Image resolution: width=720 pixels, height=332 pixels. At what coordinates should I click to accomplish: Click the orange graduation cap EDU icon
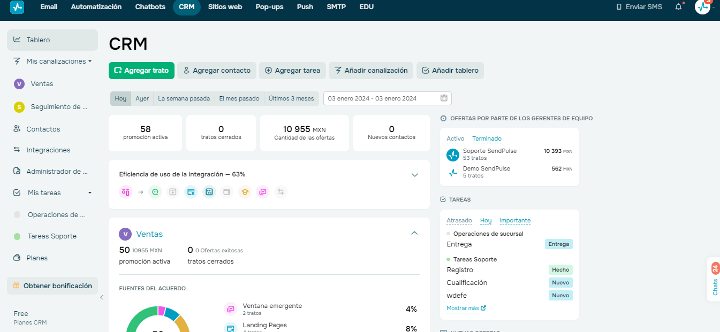coord(245,191)
